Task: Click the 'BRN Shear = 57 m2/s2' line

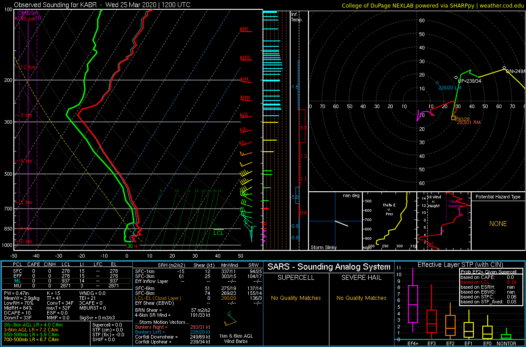Action: click(172, 310)
